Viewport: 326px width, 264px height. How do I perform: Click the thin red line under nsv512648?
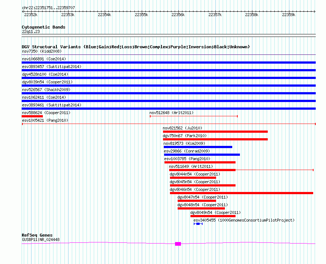[x=194, y=116]
